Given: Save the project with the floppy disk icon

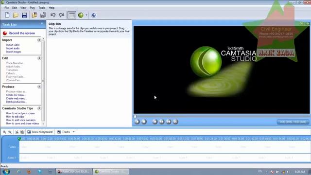Looking at the screenshot, I should (x=24, y=15).
